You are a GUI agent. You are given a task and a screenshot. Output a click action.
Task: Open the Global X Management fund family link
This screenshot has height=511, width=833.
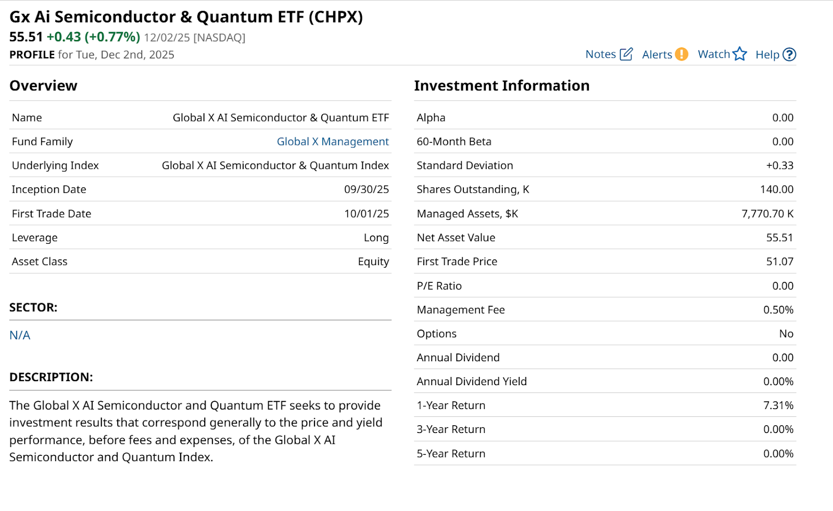[x=333, y=141]
